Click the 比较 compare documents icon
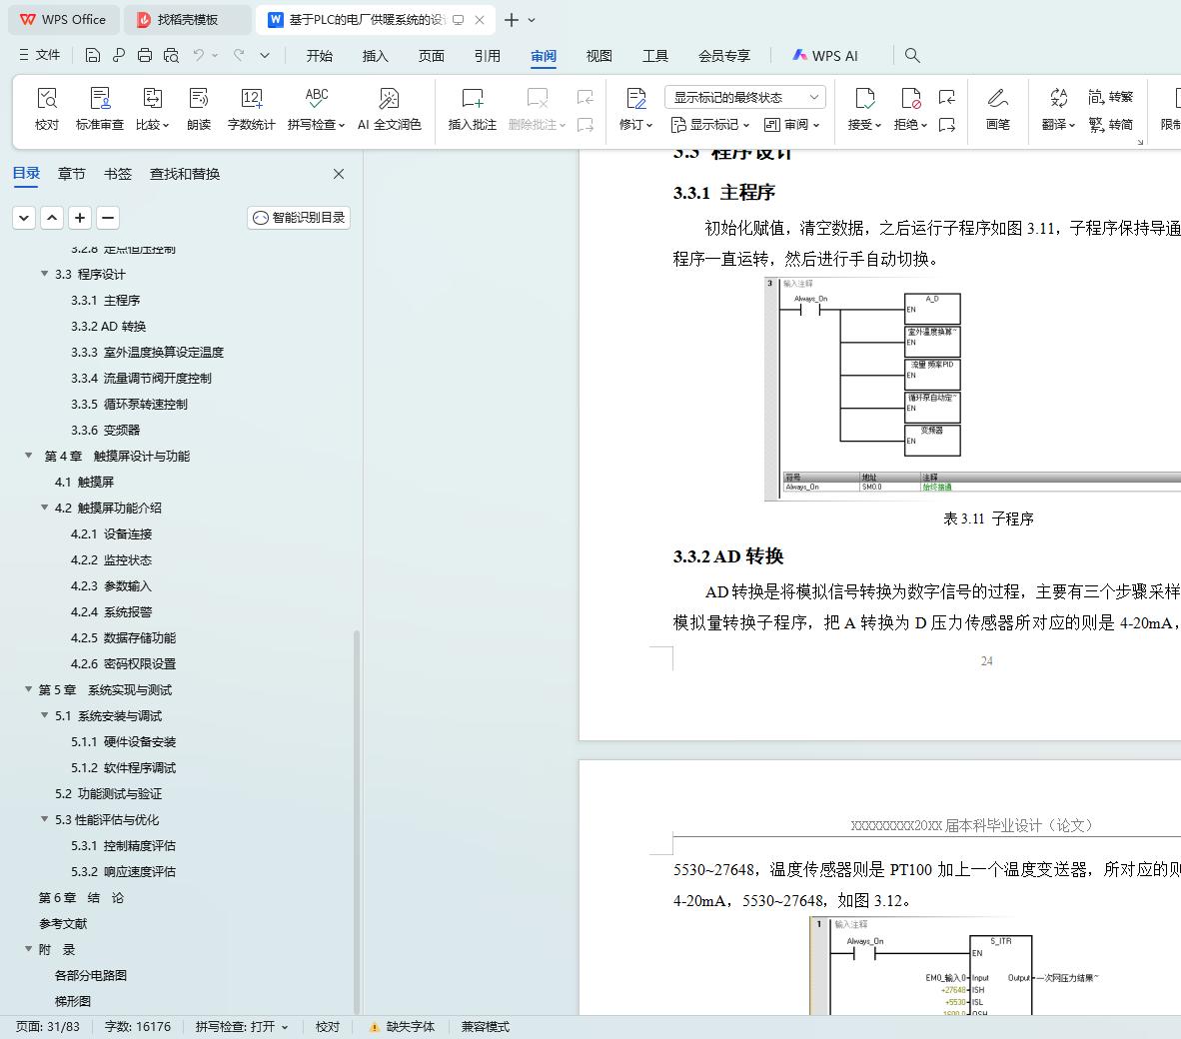Viewport: 1181px width, 1039px height. [152, 109]
